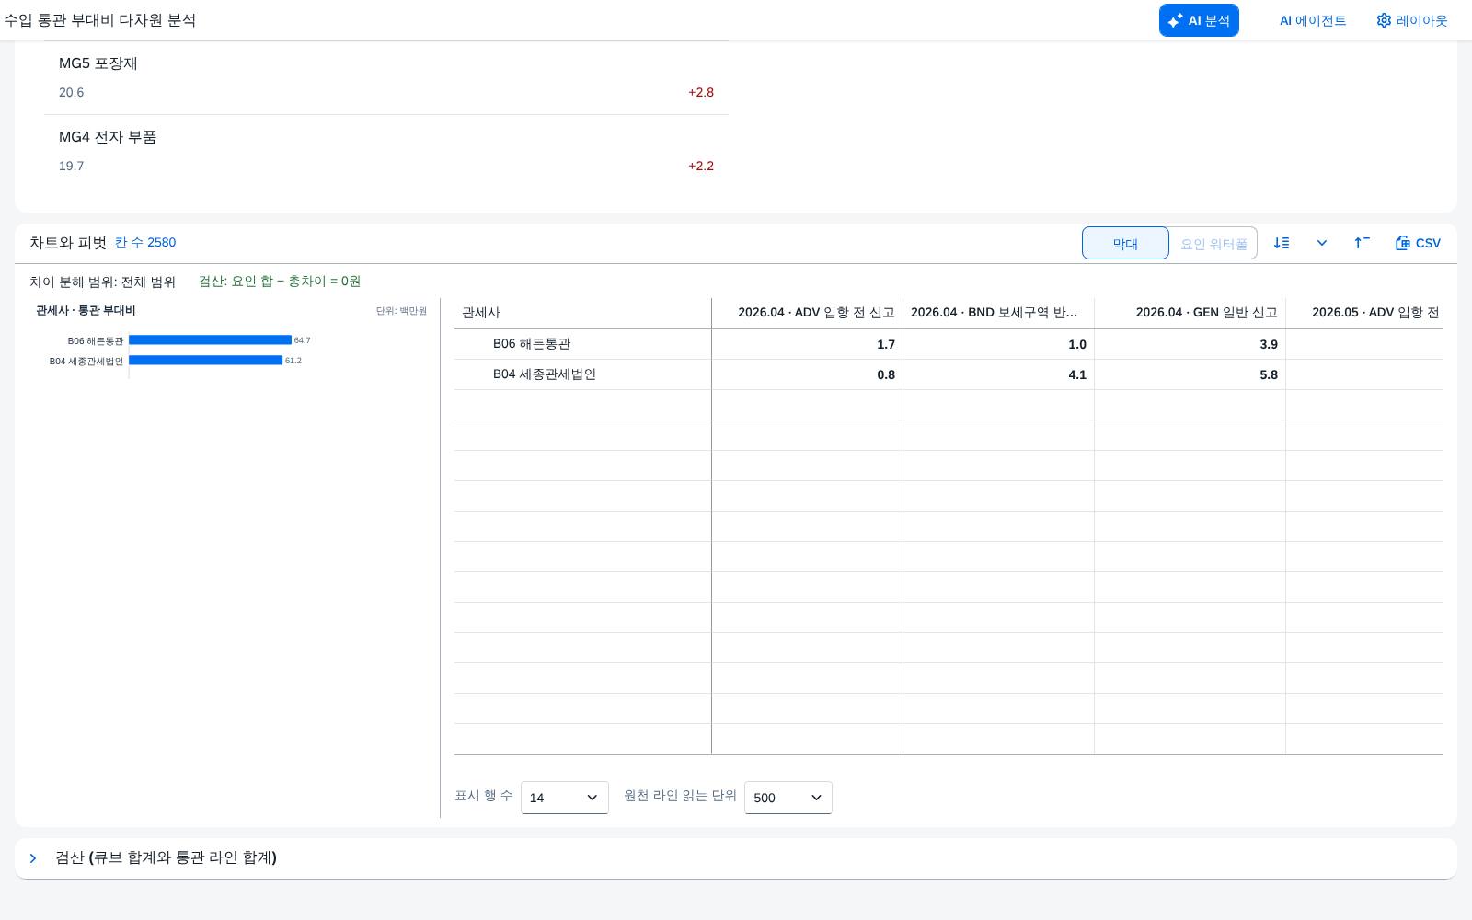Click the collapse-up arrow icon
Image resolution: width=1472 pixels, height=920 pixels.
tap(1362, 243)
